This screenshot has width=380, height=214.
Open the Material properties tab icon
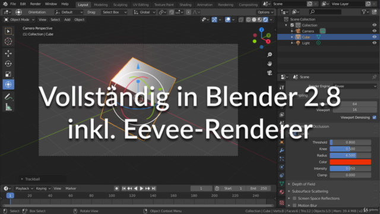(281, 192)
